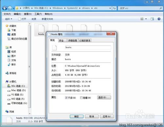
Task: Open the 查看(V) menu
Action: 28,14
